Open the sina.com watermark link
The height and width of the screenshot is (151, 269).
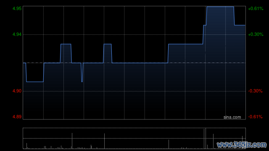232,117
